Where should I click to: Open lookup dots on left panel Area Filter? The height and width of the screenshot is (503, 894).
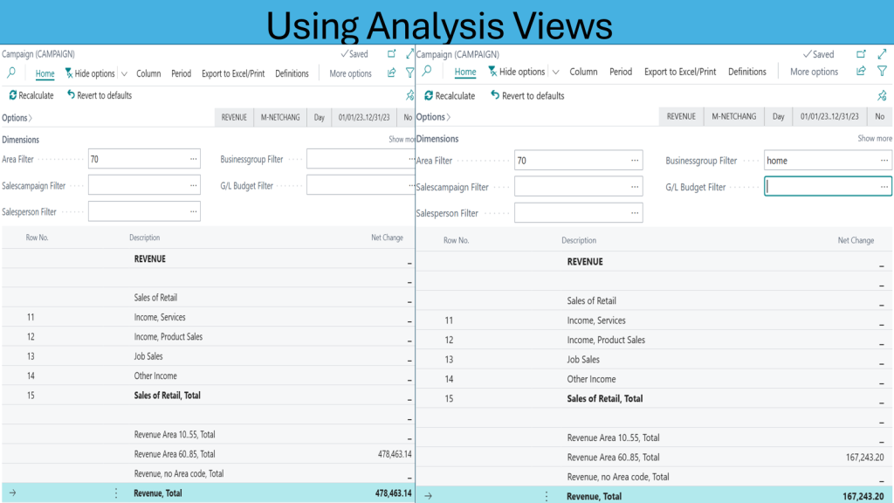193,160
